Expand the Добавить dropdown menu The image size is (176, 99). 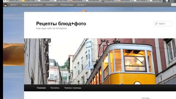[51, 5]
